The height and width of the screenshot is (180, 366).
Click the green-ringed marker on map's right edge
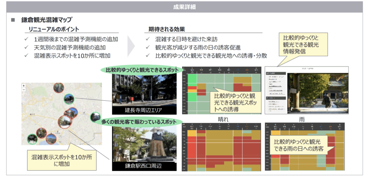(95, 117)
